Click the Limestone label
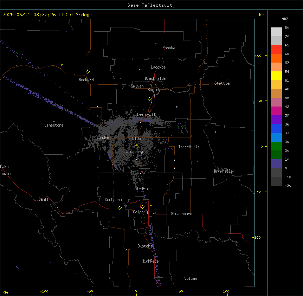The image size is (303, 296). tap(54, 125)
